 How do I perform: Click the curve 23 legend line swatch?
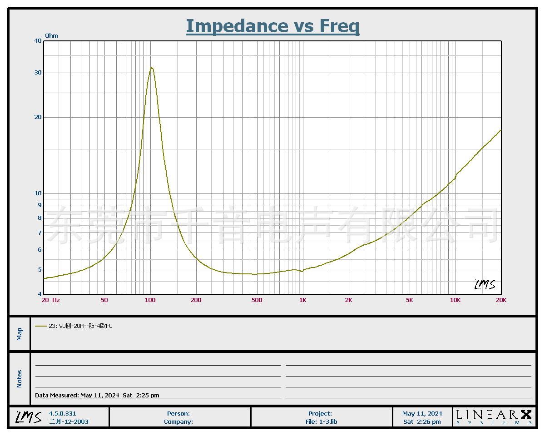pos(41,326)
